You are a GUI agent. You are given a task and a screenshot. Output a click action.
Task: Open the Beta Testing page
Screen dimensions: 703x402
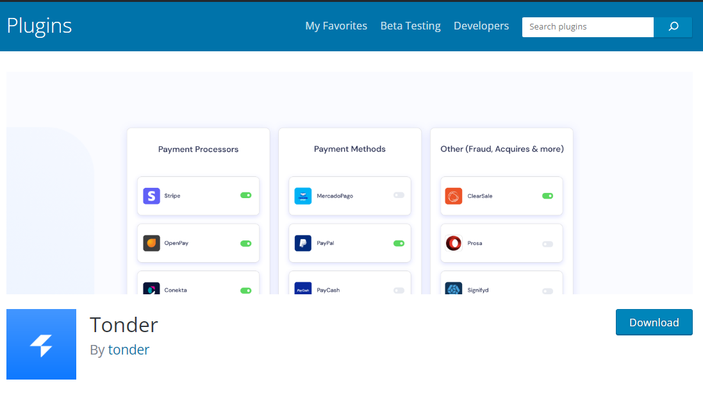click(x=411, y=26)
